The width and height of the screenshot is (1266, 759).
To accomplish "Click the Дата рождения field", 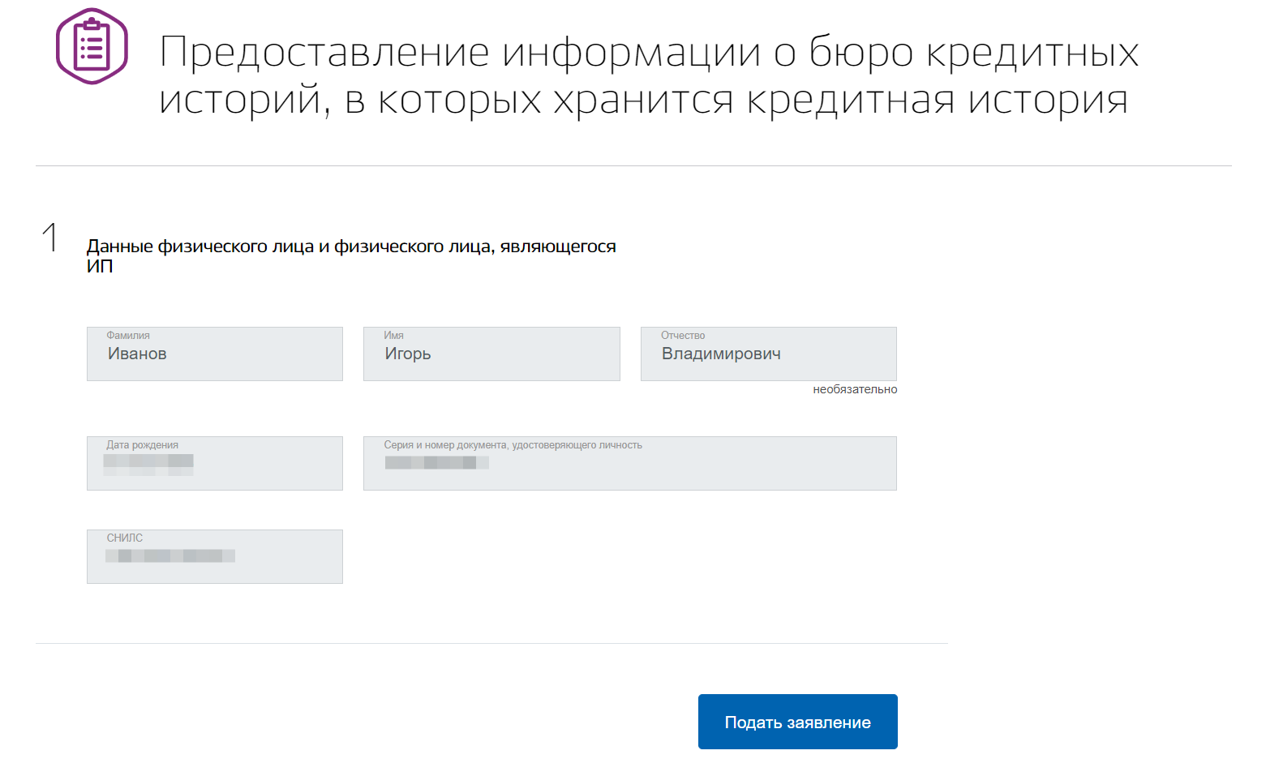I will [215, 463].
